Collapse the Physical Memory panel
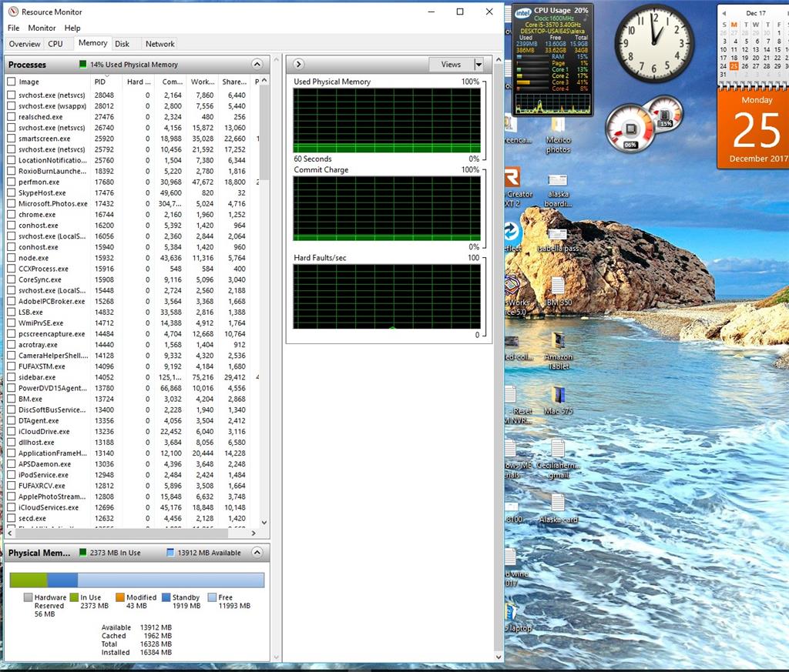Viewport: 789px width, 672px height. pos(257,553)
